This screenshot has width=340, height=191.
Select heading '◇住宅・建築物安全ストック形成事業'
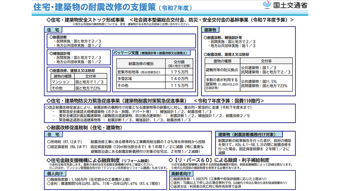(x=85, y=20)
